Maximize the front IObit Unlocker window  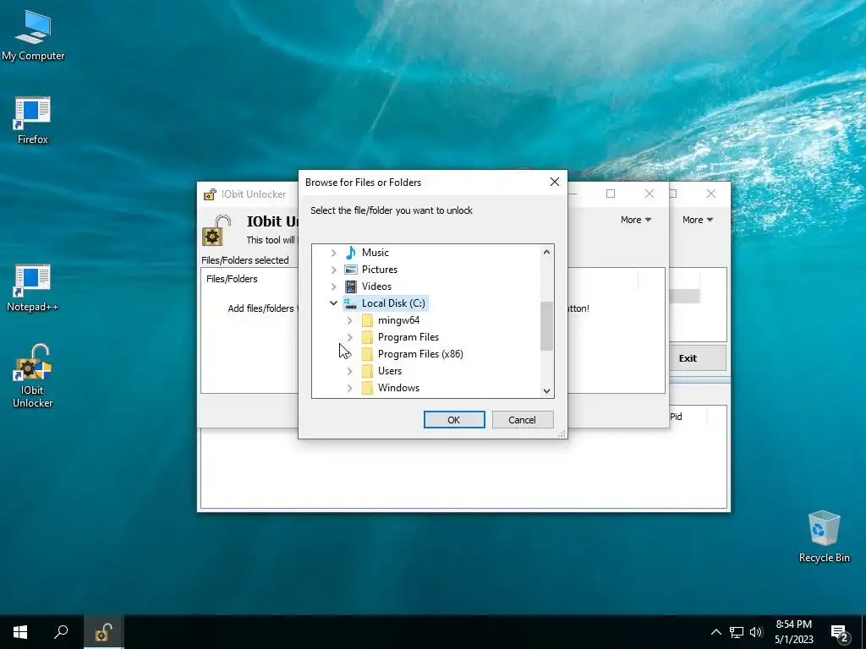[x=611, y=194]
